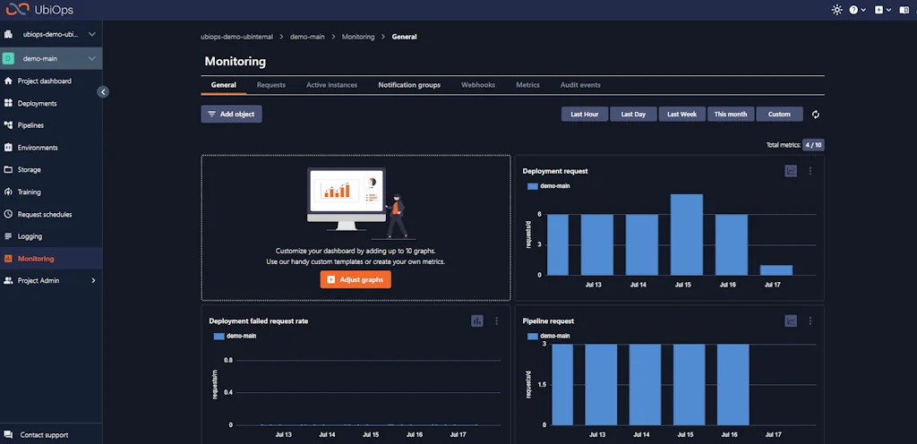Switch to the Requests tab
The image size is (917, 444).
[x=270, y=85]
